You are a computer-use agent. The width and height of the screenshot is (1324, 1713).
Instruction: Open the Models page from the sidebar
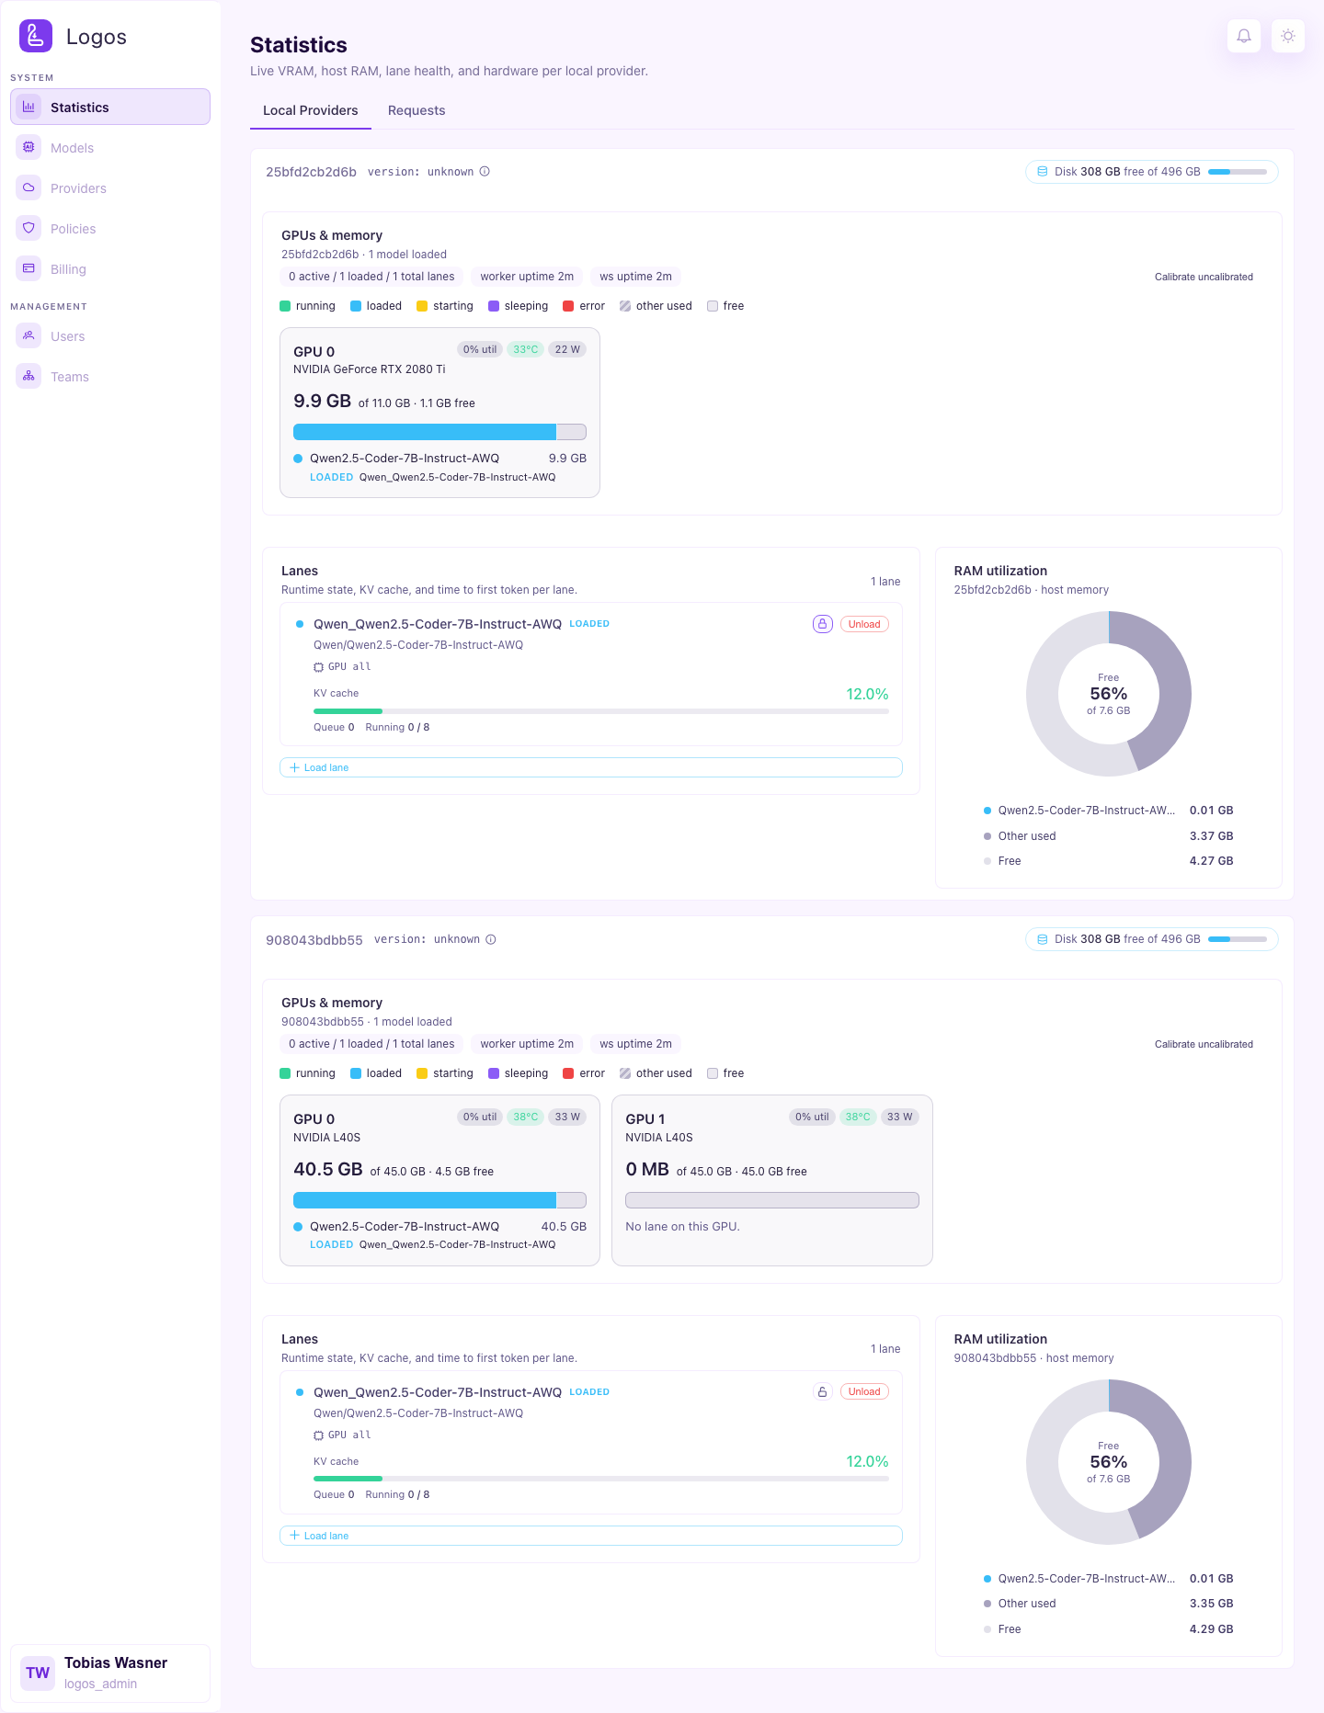(x=110, y=148)
